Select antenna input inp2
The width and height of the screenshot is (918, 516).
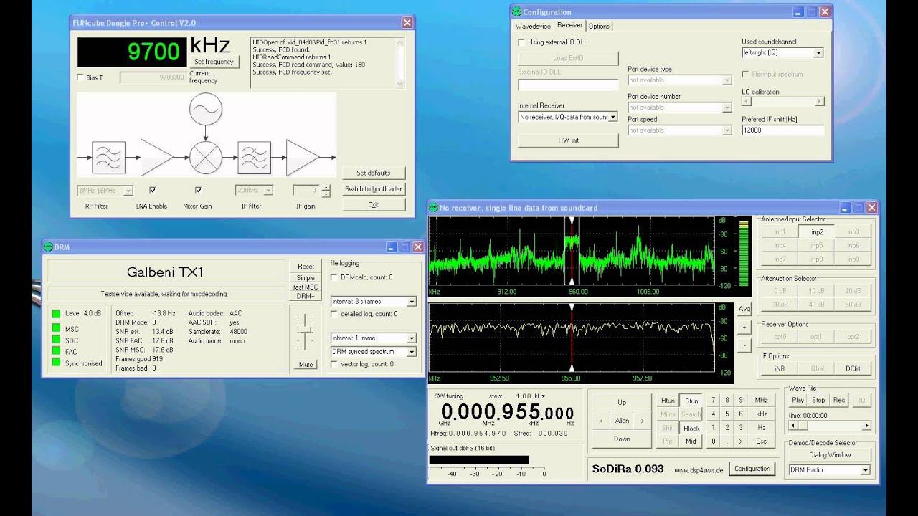pyautogui.click(x=817, y=231)
